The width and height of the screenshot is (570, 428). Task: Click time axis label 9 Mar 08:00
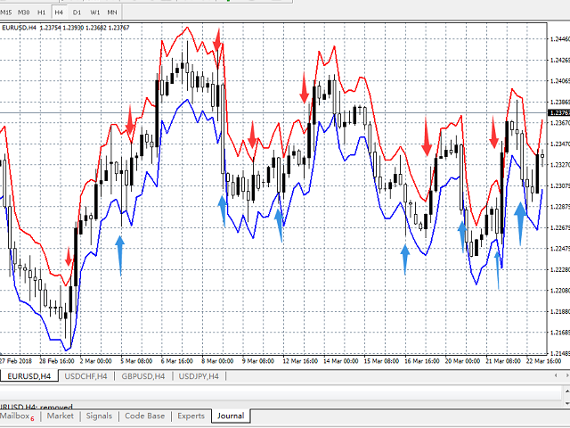tap(258, 361)
